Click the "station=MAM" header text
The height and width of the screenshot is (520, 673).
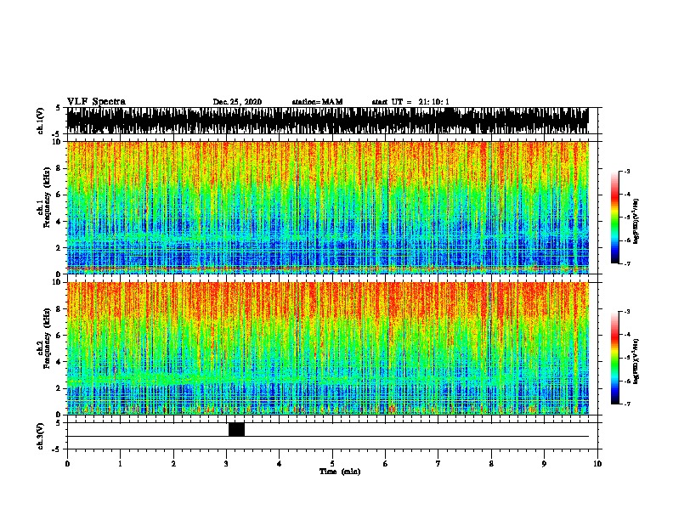tap(317, 102)
